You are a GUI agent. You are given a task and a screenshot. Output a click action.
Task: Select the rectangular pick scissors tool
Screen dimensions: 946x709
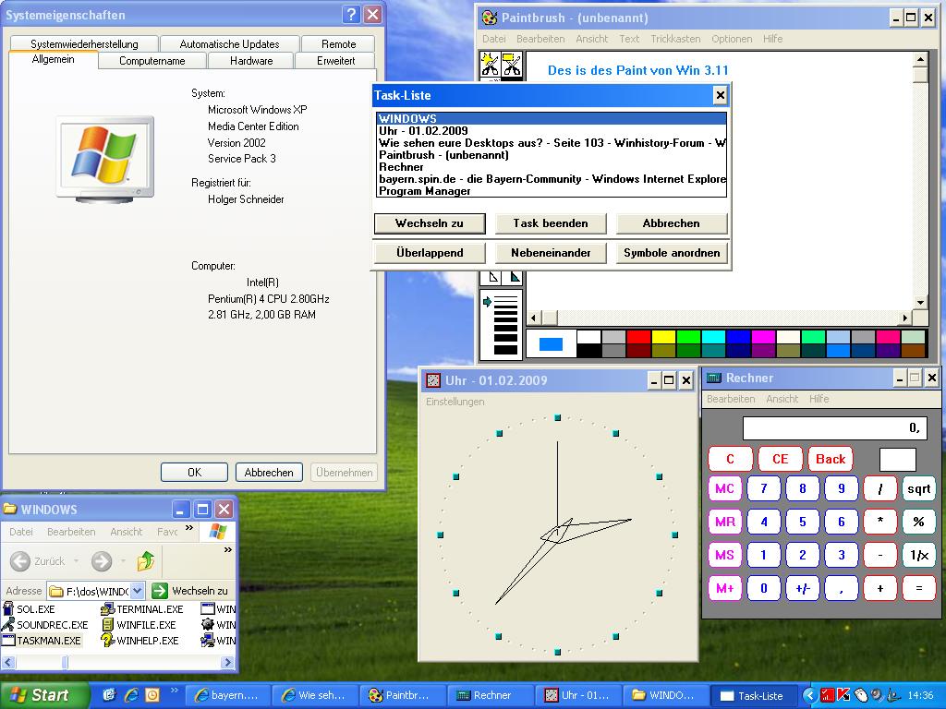click(512, 65)
